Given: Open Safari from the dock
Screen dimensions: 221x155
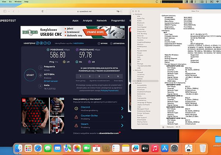Looking at the screenshot, I should coord(38,148).
